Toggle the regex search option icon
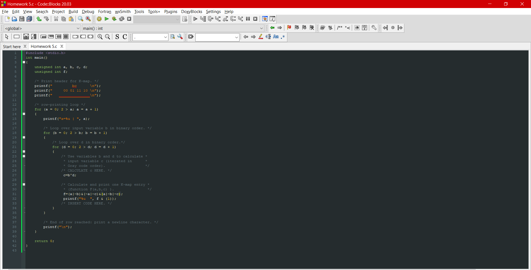 (x=283, y=37)
